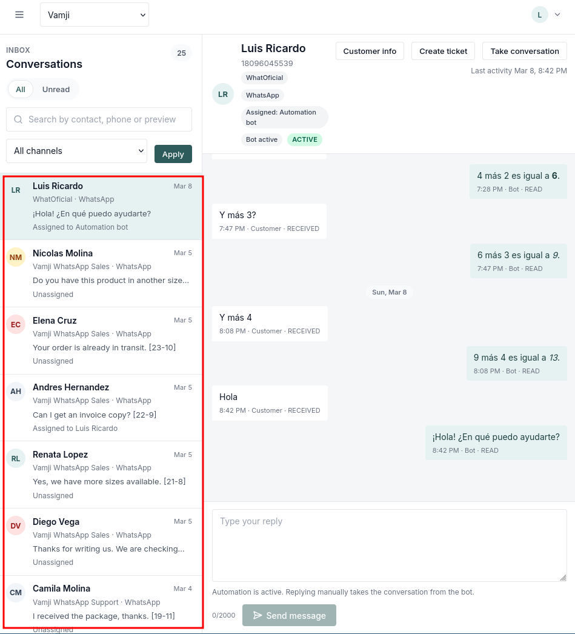Open the Vamji workspace dropdown
The image size is (575, 634).
click(94, 15)
